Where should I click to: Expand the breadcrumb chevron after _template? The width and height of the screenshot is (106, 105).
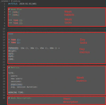[x=9, y=1]
